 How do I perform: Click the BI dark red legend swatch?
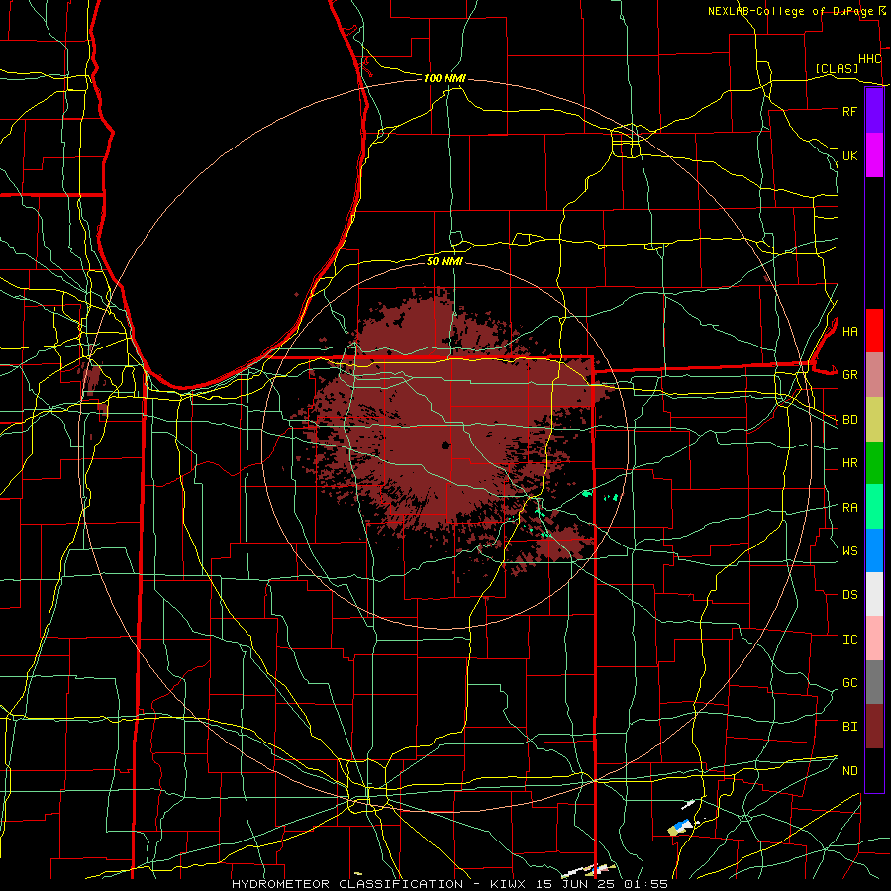[x=874, y=727]
